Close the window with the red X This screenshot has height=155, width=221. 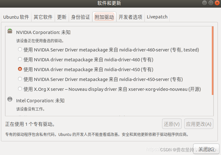(217, 3)
